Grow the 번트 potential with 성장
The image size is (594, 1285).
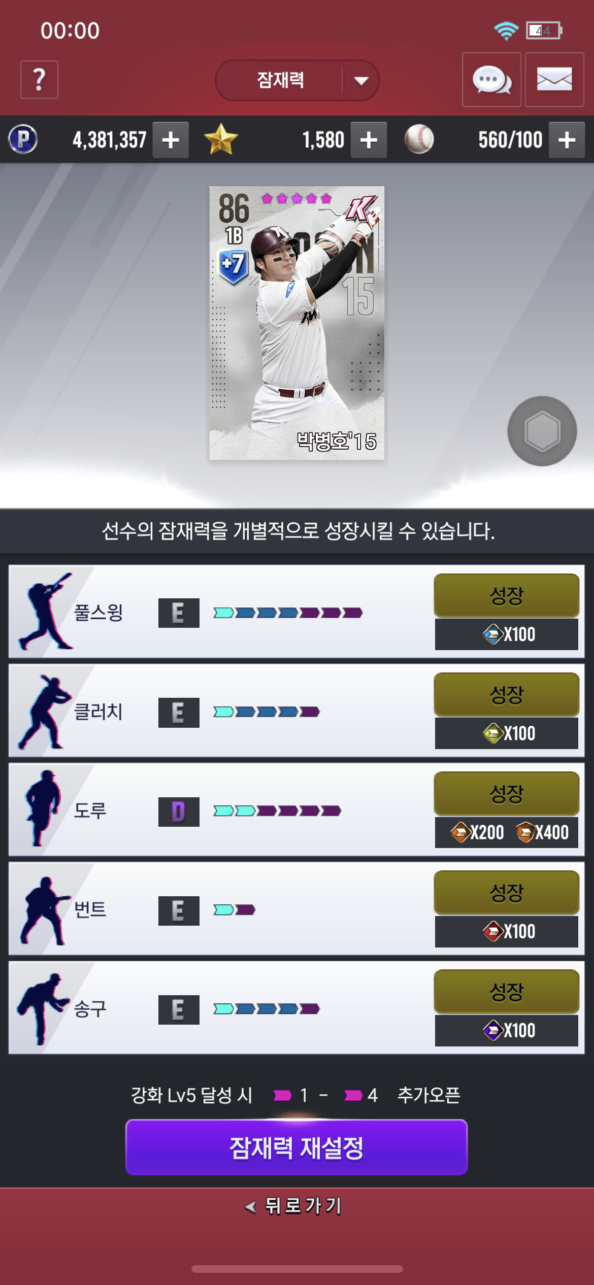click(506, 892)
